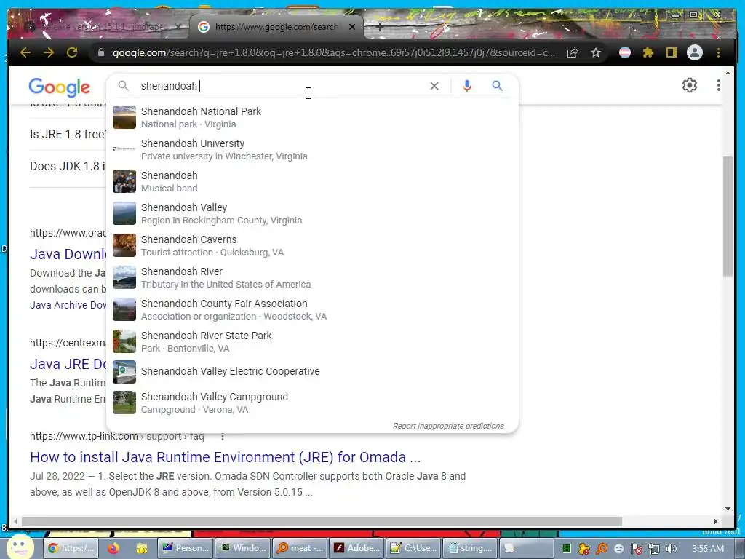Select the Shenandoah Caverns suggestion
The width and height of the screenshot is (745, 559).
click(x=312, y=246)
